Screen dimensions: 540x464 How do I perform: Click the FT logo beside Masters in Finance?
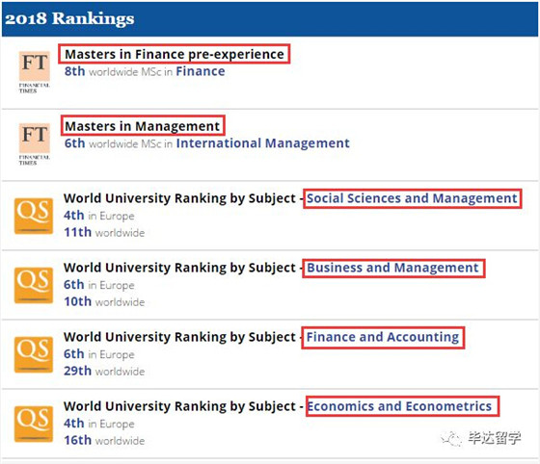point(34,72)
